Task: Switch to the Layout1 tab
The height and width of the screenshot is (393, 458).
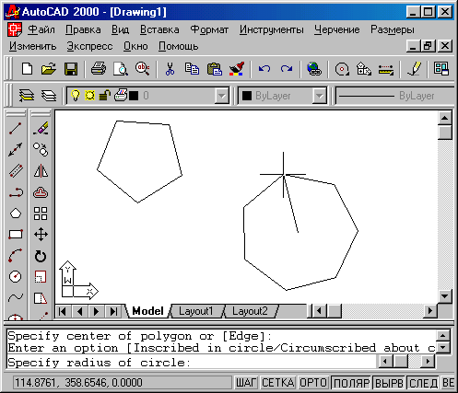Action: 196,311
